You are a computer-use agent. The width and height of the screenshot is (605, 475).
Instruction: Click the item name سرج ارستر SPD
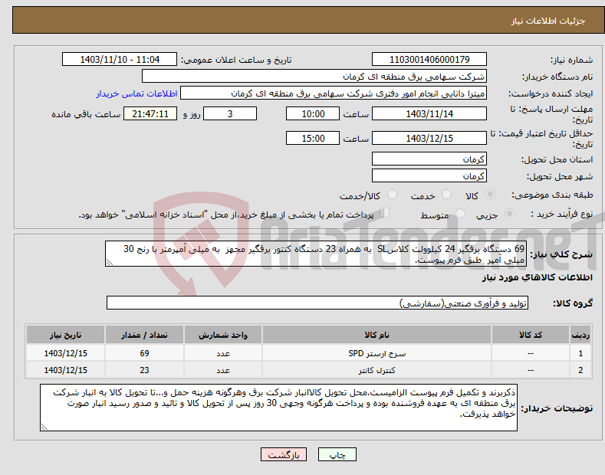pos(376,353)
